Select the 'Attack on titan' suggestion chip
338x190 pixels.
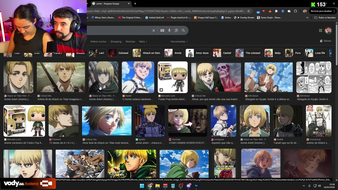(x=148, y=53)
